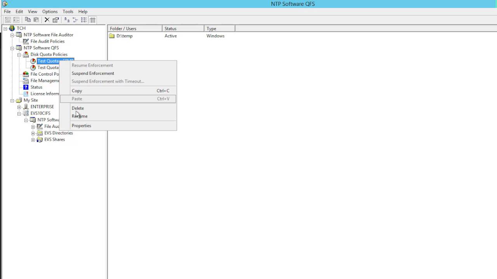Click the Windows type cell

pos(215,36)
